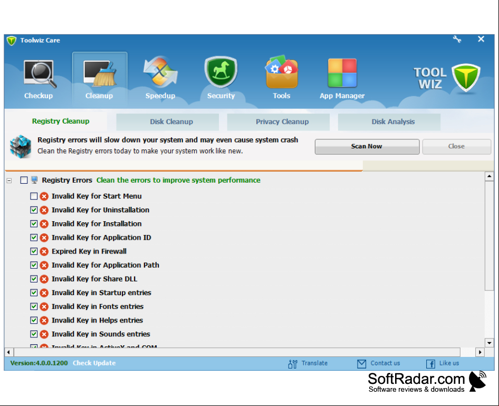This screenshot has height=406, width=499.
Task: Click the horizontal scrollbar left arrow
Action: 8,352
